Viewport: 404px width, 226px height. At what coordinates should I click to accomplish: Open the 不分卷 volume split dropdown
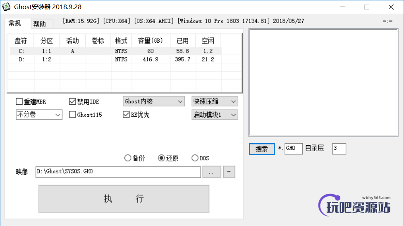pos(39,115)
